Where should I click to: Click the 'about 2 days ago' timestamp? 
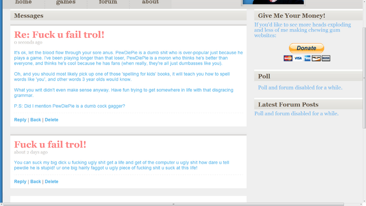point(30,152)
